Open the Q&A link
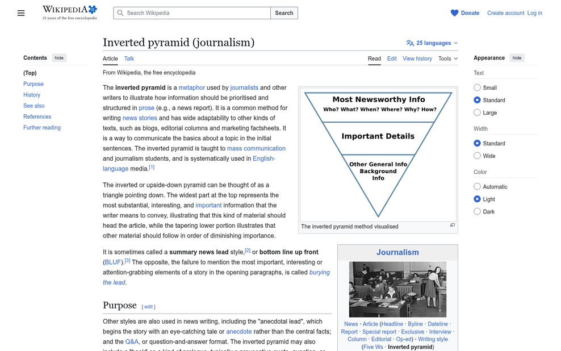Image resolution: width=561 pixels, height=351 pixels. 132,342
